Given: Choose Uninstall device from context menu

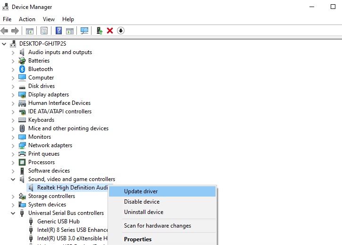Looking at the screenshot, I should click(x=162, y=212).
